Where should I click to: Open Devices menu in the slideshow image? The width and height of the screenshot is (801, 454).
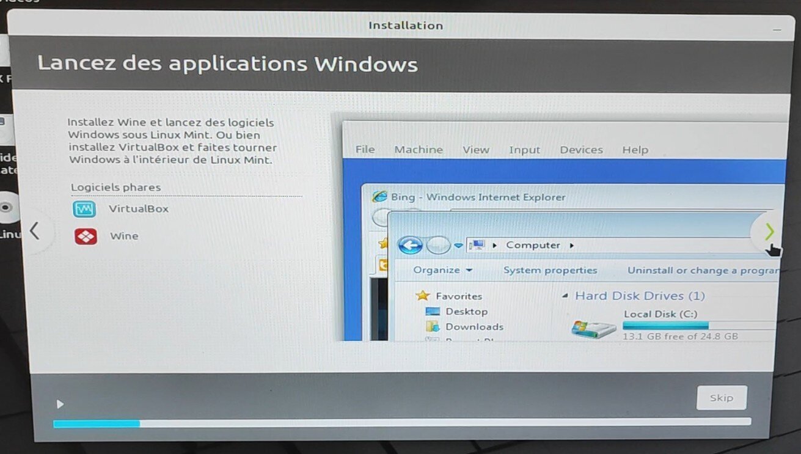[x=582, y=150]
